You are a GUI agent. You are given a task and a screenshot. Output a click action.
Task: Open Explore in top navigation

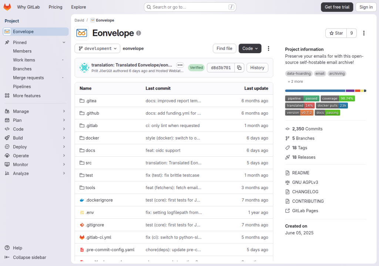click(78, 7)
